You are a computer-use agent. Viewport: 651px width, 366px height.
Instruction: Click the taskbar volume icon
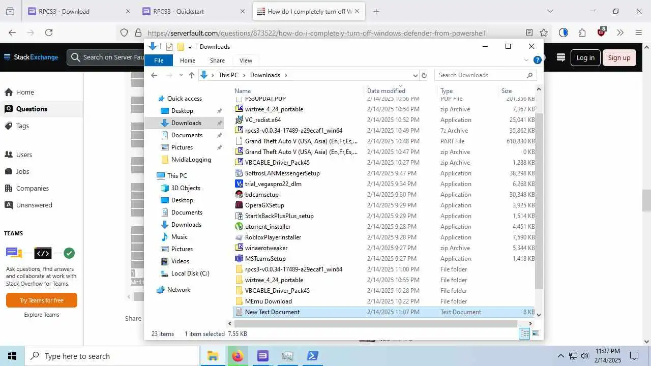585,356
